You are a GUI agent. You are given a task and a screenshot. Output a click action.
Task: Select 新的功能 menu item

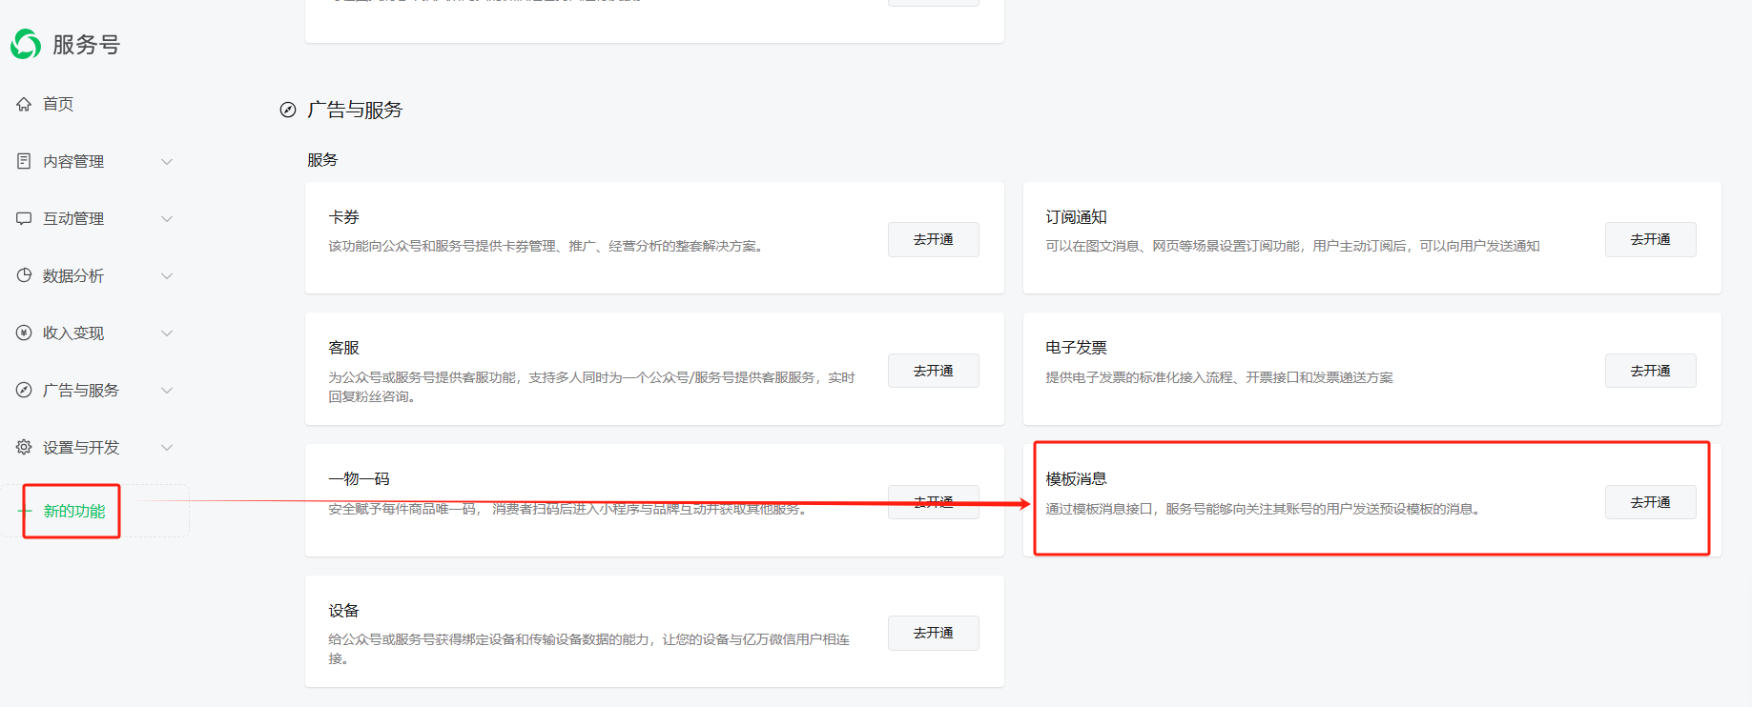click(x=74, y=512)
